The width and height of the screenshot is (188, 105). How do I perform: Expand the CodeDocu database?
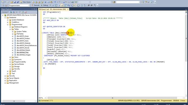pyautogui.click(x=8, y=22)
